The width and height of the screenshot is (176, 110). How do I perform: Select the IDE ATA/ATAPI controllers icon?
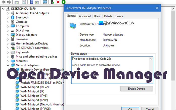(x=13, y=48)
